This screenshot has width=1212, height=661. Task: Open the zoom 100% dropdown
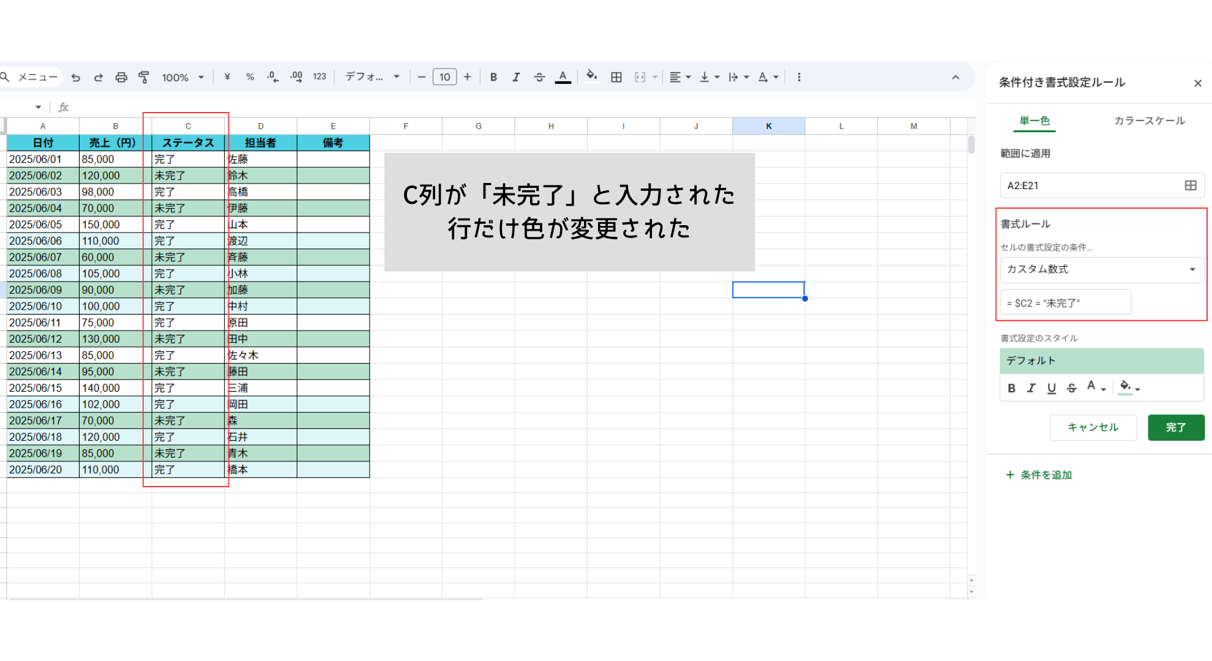(x=182, y=77)
